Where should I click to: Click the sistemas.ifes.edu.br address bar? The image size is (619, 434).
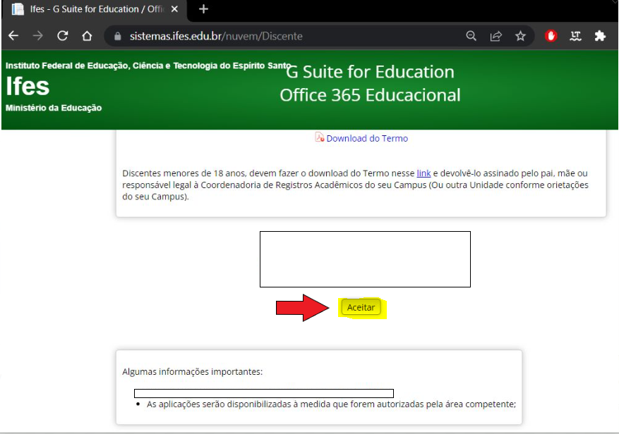tap(282, 36)
